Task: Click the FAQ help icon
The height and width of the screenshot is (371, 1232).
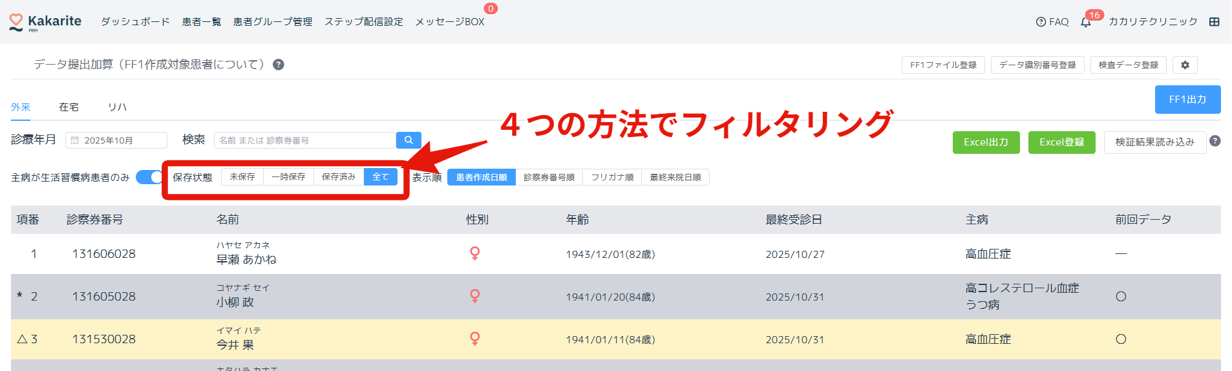Action: click(x=1041, y=22)
